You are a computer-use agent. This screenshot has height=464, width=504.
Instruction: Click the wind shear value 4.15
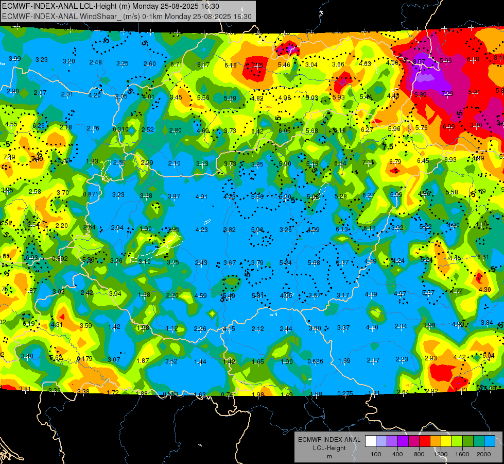tap(229, 329)
